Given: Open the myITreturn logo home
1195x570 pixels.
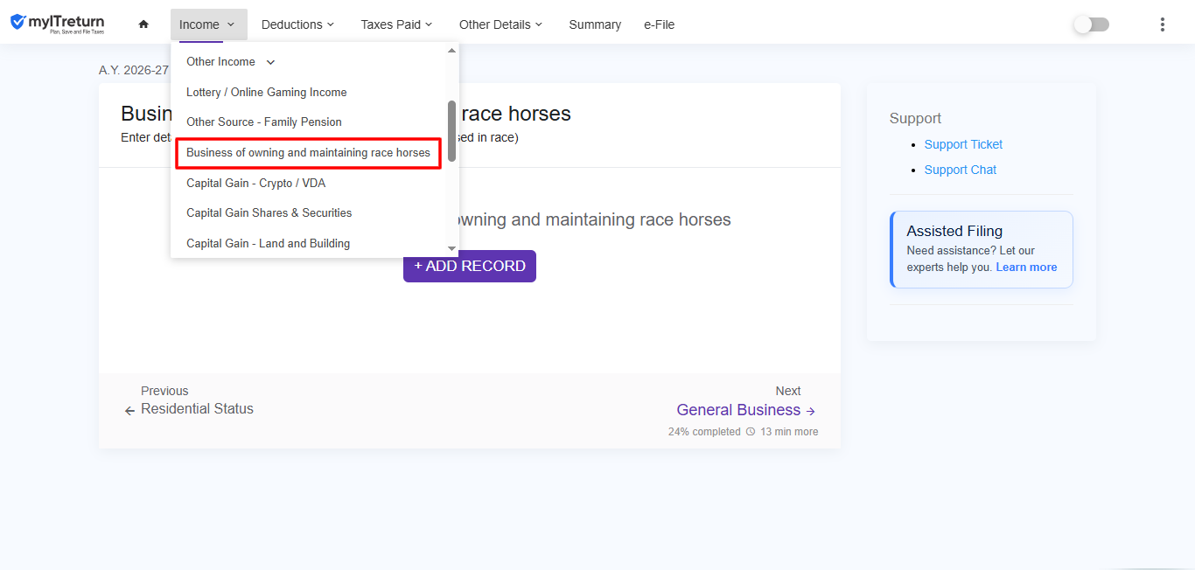Looking at the screenshot, I should [x=58, y=24].
